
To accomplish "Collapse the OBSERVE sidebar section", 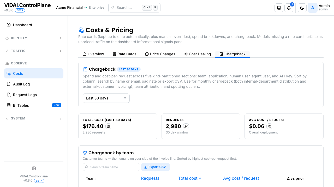I will [x=34, y=63].
